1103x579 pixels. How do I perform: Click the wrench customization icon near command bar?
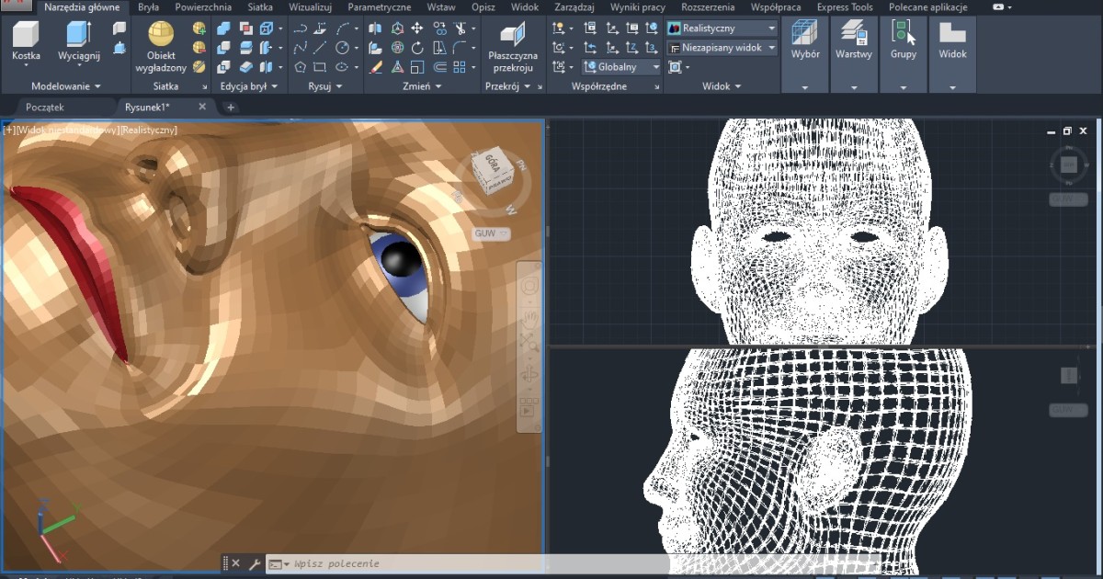tap(255, 563)
